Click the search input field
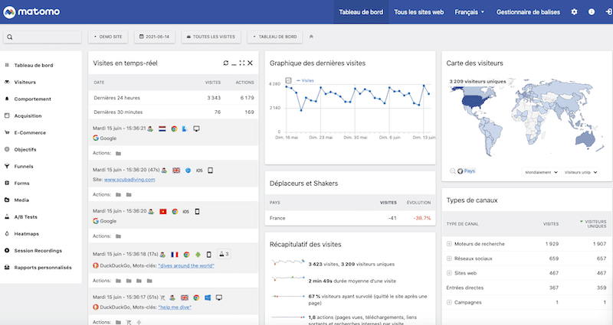The width and height of the screenshot is (613, 325). (x=43, y=37)
